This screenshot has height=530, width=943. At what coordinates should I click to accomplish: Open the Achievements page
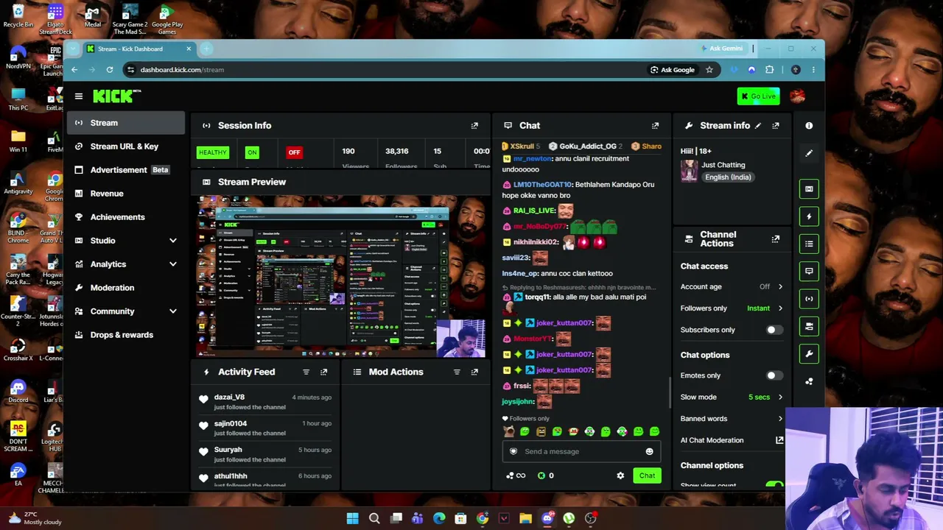126,217
